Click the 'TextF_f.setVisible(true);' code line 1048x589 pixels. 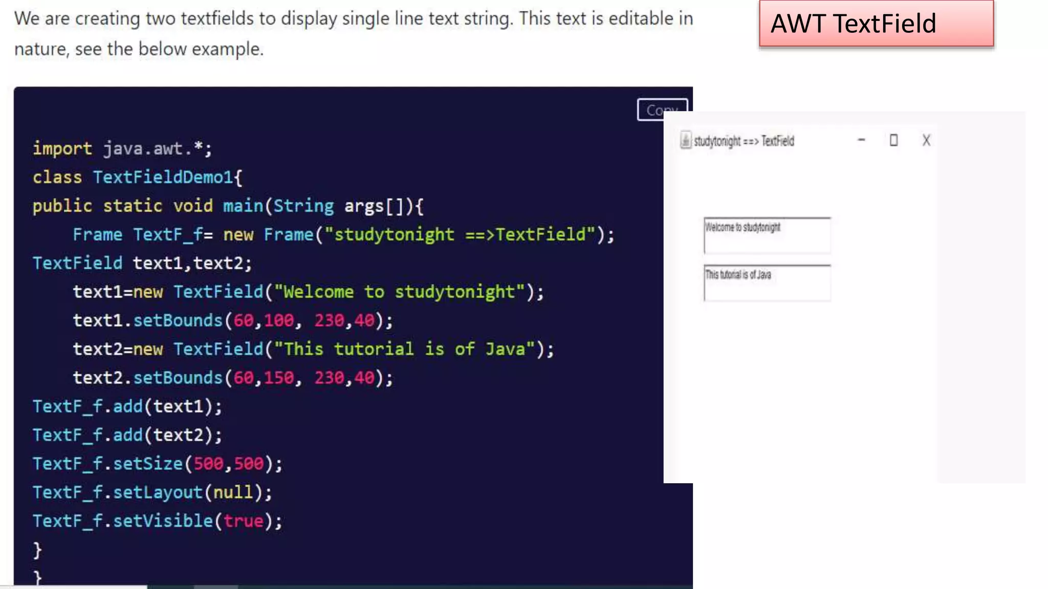[158, 521]
